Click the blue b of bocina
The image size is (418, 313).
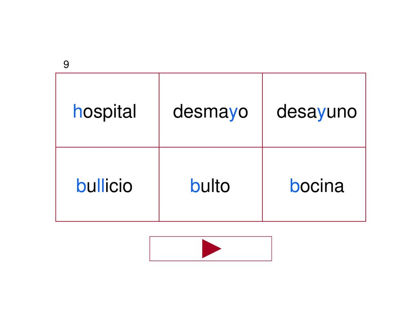[295, 185]
